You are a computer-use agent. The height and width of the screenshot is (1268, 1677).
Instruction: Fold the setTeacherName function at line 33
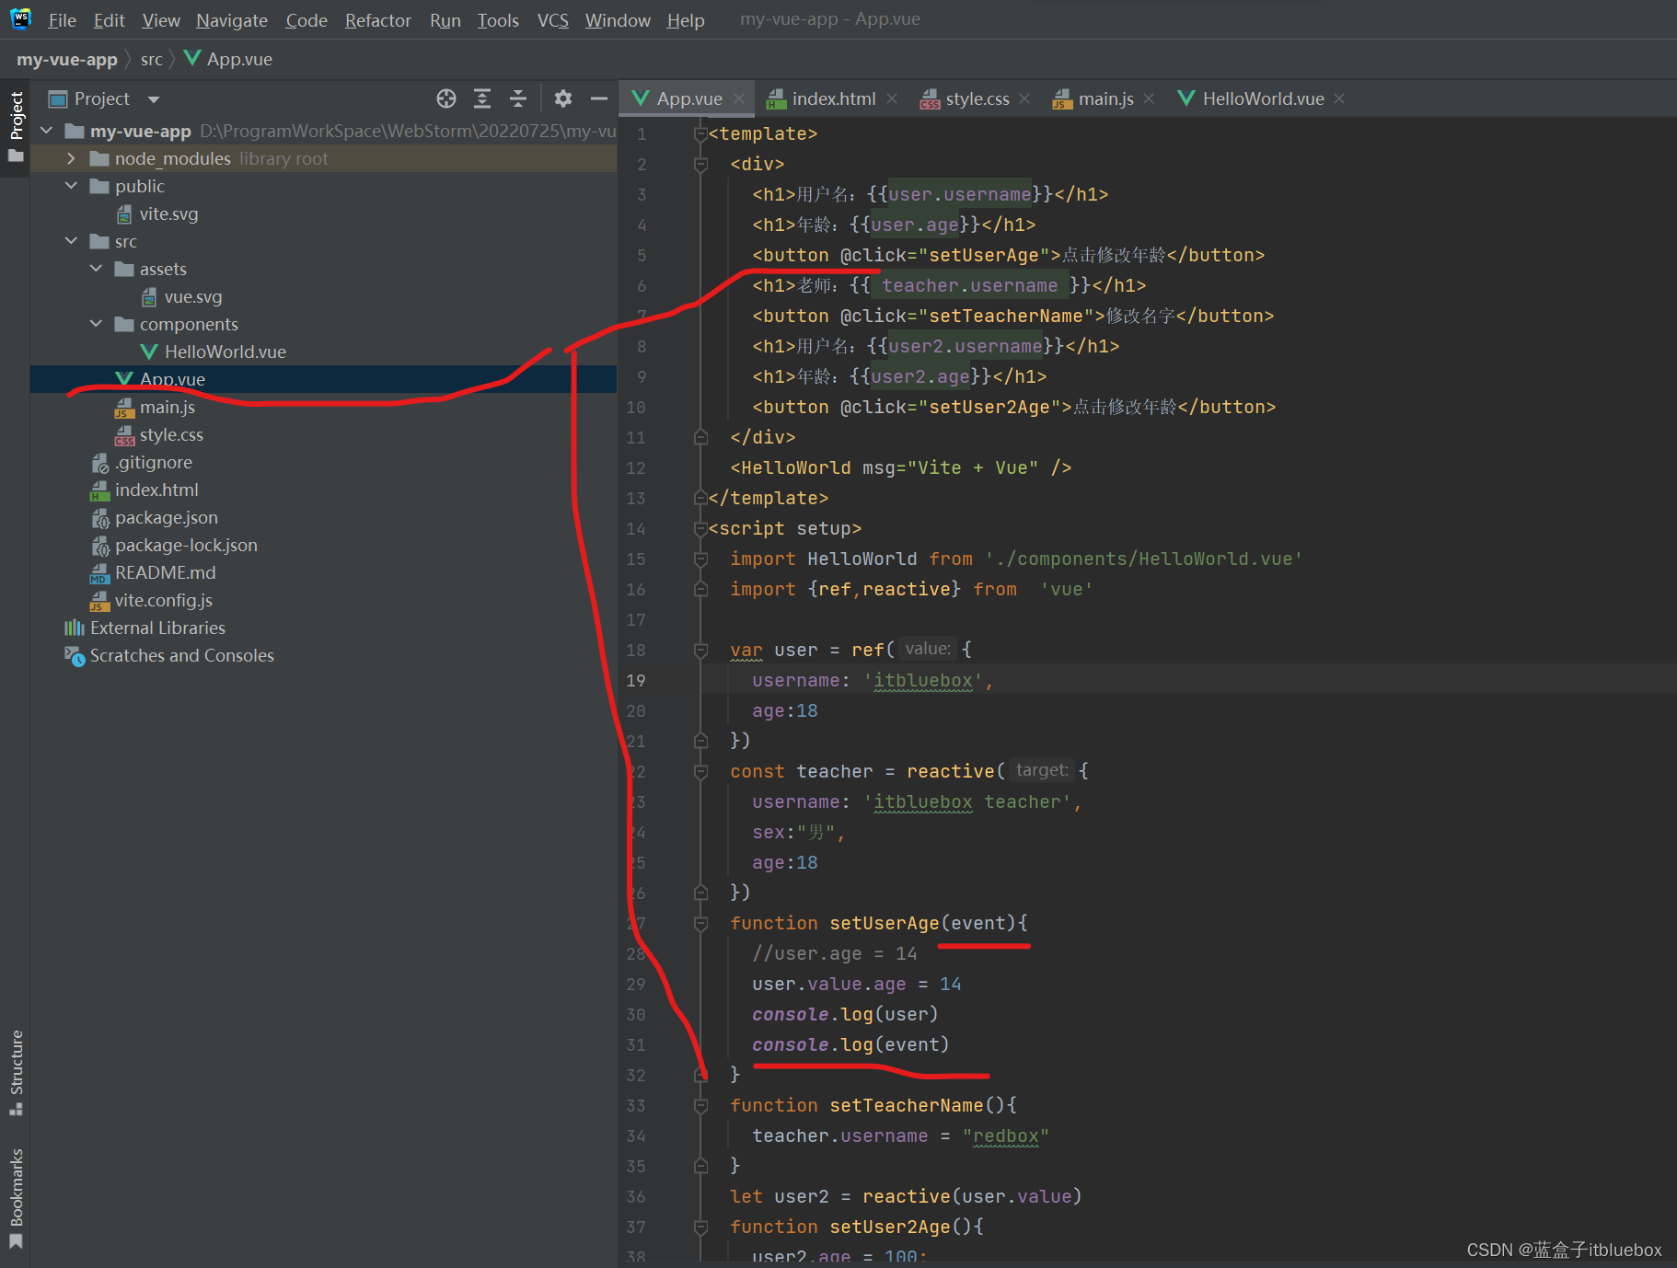click(700, 1106)
